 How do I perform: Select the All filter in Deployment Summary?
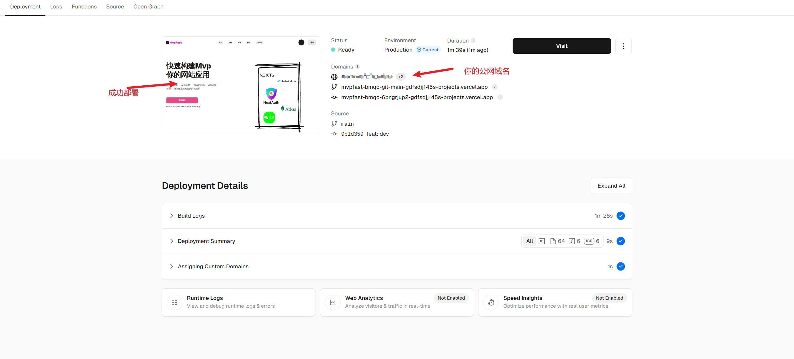point(530,241)
